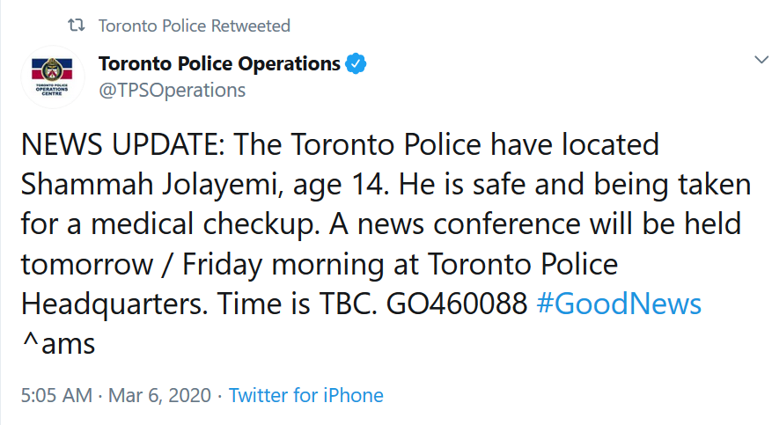The height and width of the screenshot is (425, 772).
Task: Open the Toronto Police Operations display name
Action: point(219,64)
